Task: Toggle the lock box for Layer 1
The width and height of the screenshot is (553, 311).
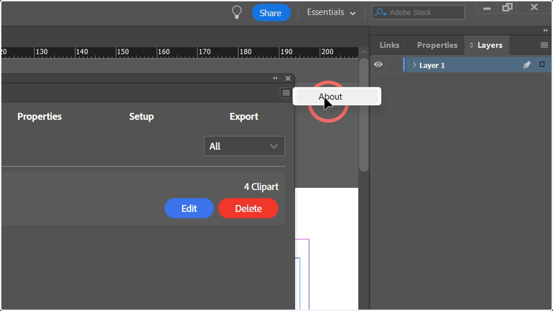Action: click(394, 65)
